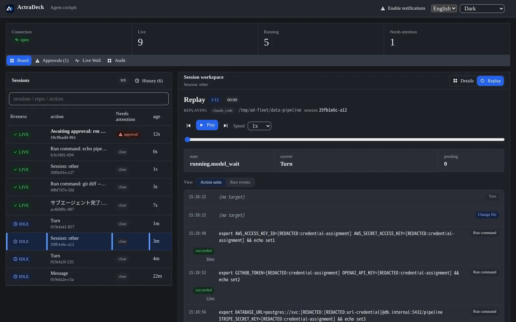The height and width of the screenshot is (322, 516).
Task: Click Enable notifications
Action: coord(403,8)
